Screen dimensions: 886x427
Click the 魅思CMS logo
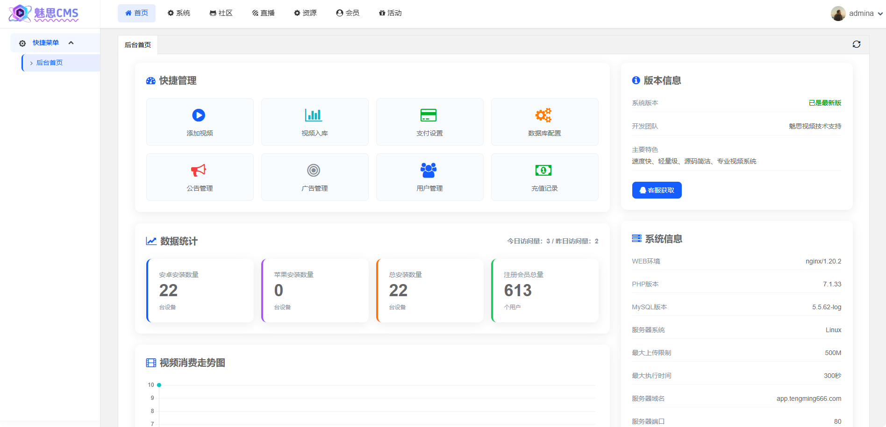tap(43, 14)
